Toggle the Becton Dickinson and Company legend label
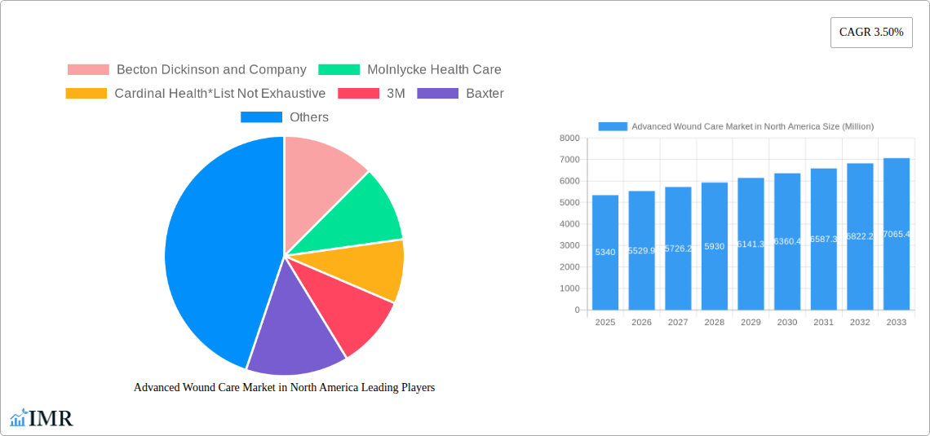The height and width of the screenshot is (436, 930). [x=211, y=70]
